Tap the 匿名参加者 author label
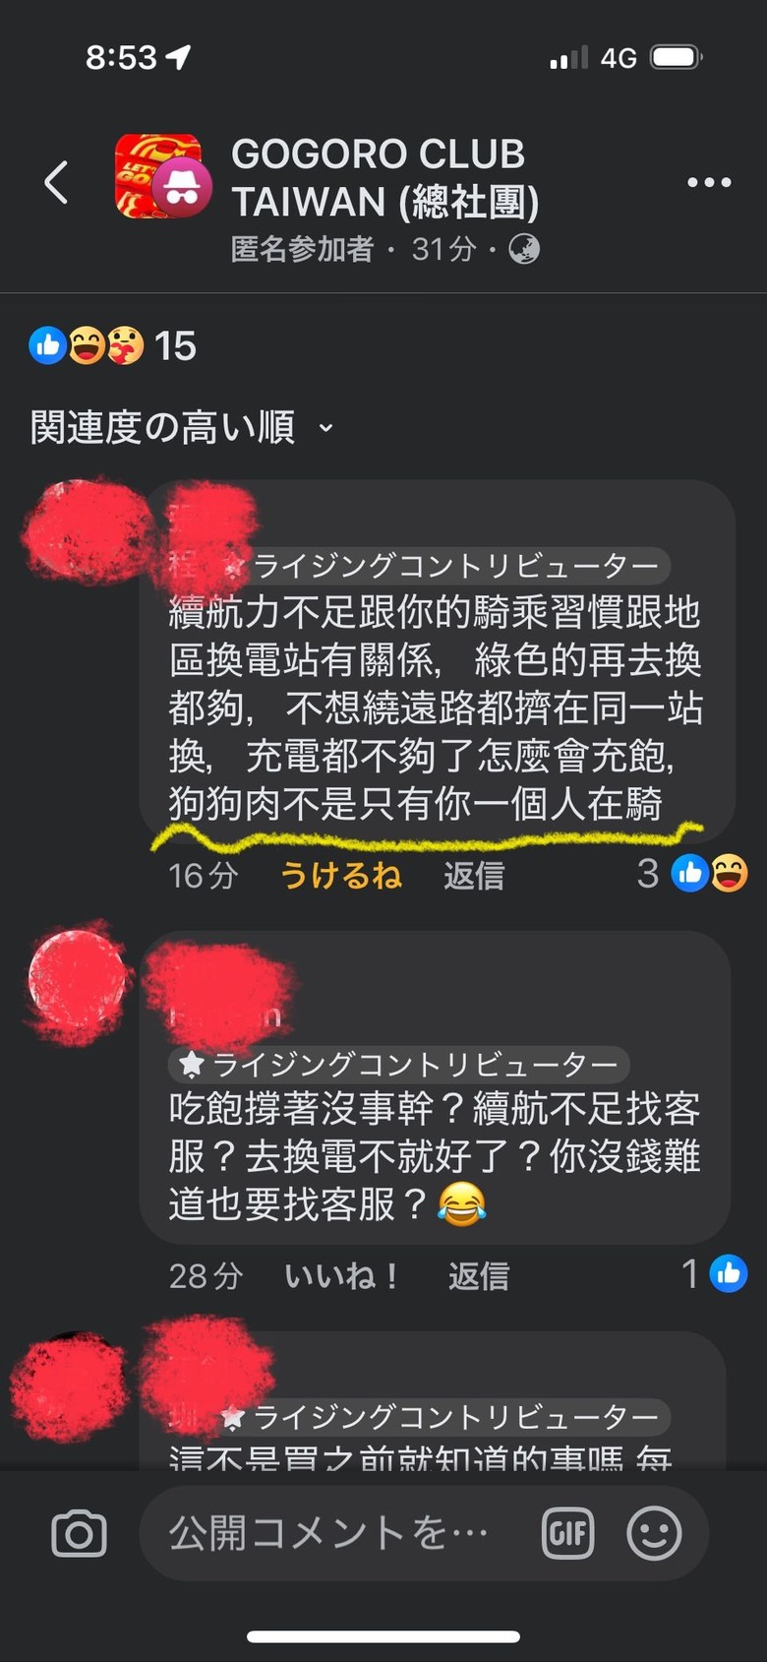 [302, 249]
